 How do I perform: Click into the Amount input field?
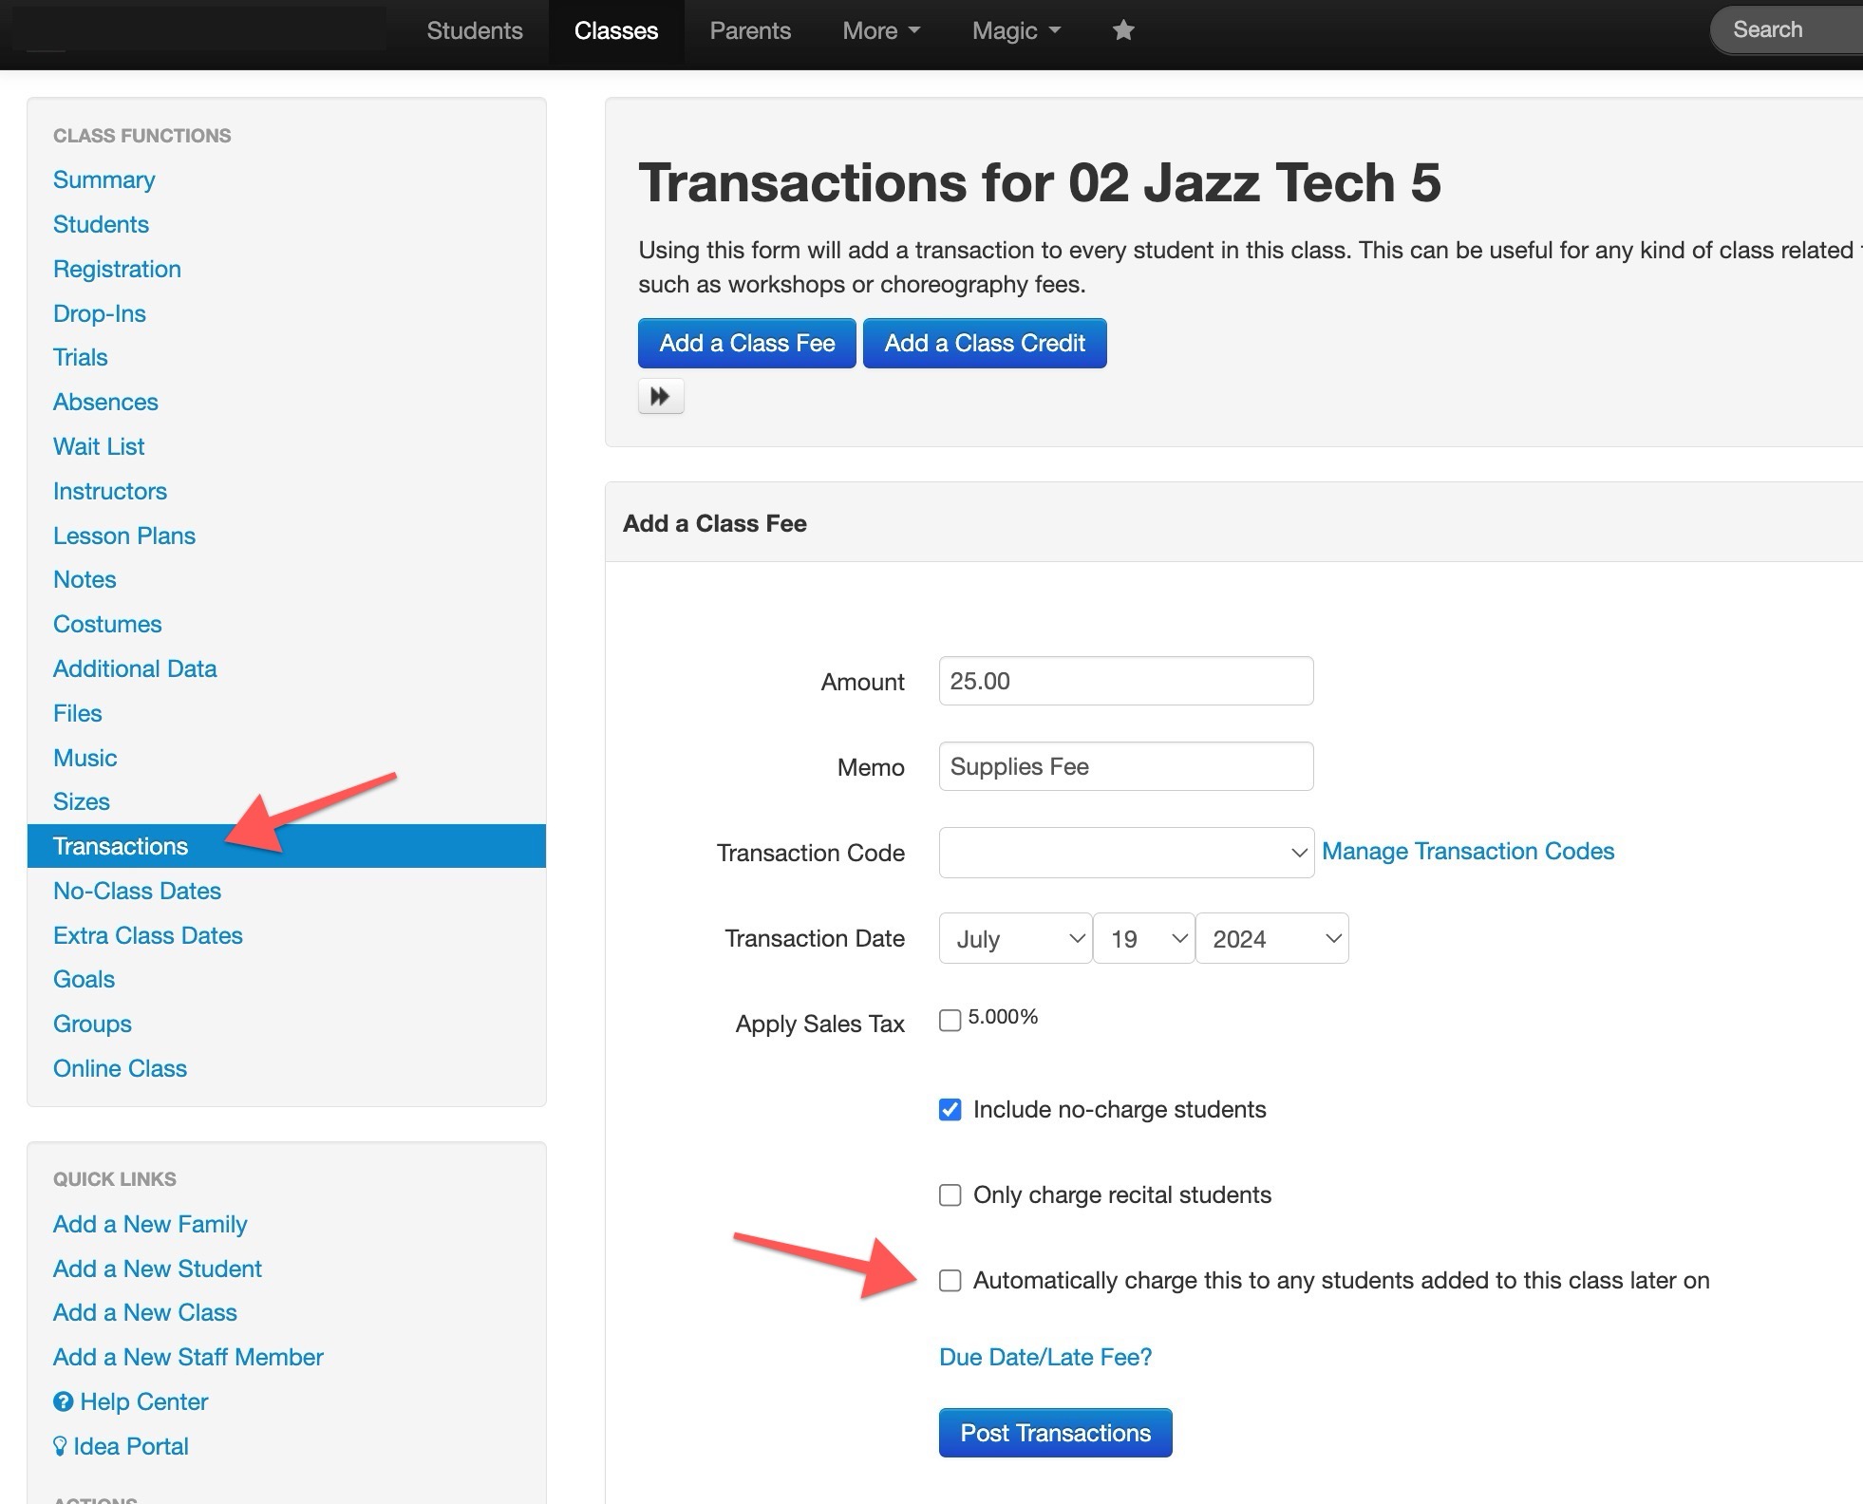pos(1125,681)
